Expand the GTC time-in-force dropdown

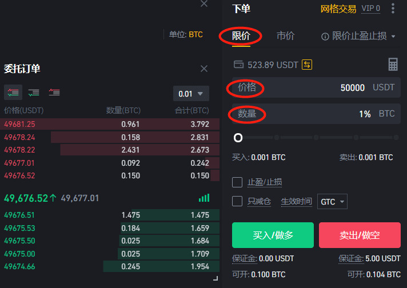(x=333, y=202)
